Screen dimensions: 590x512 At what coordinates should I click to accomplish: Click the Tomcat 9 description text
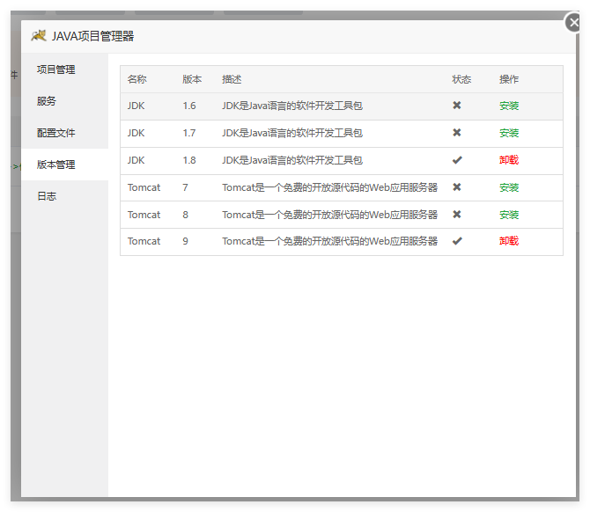330,241
